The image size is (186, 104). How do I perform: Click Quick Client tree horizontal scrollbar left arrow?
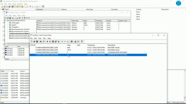click(6, 43)
